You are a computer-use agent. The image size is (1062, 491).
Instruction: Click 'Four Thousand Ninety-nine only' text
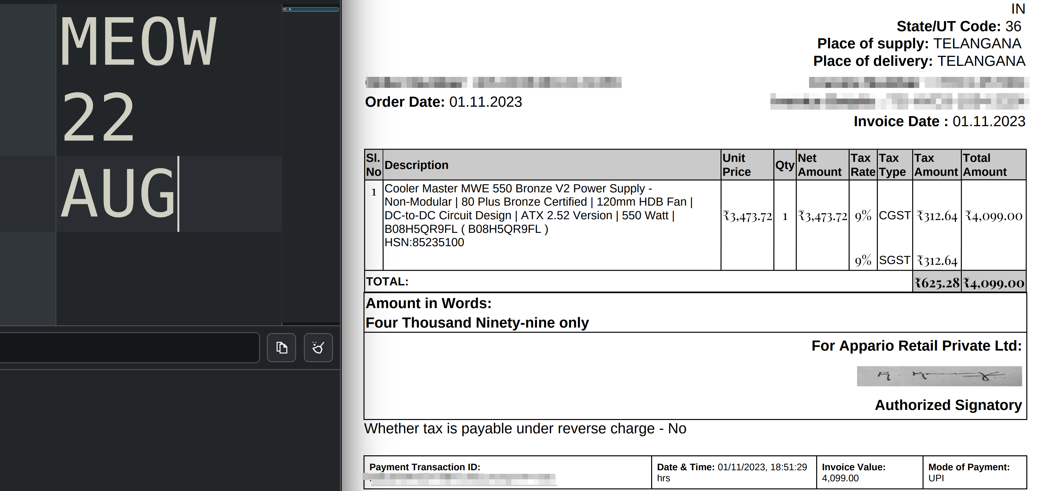(477, 322)
